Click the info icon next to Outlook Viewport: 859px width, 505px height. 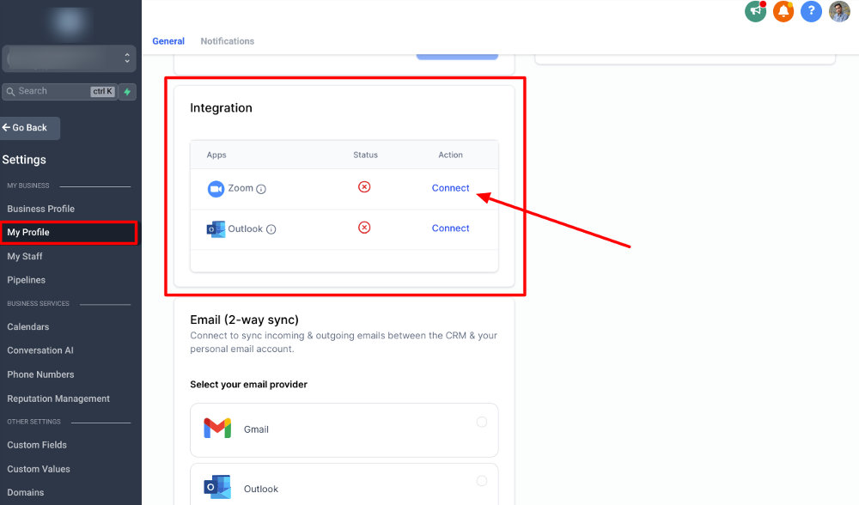271,229
